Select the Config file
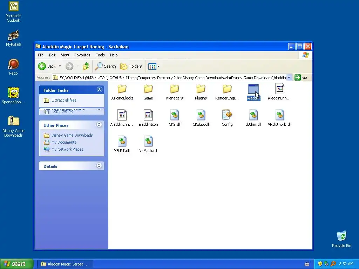The image size is (359, 269). [x=227, y=118]
